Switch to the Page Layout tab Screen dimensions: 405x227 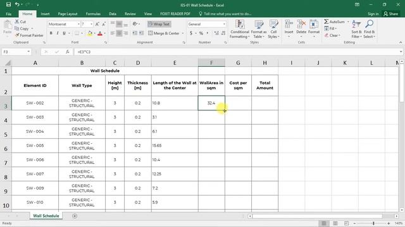(x=68, y=14)
